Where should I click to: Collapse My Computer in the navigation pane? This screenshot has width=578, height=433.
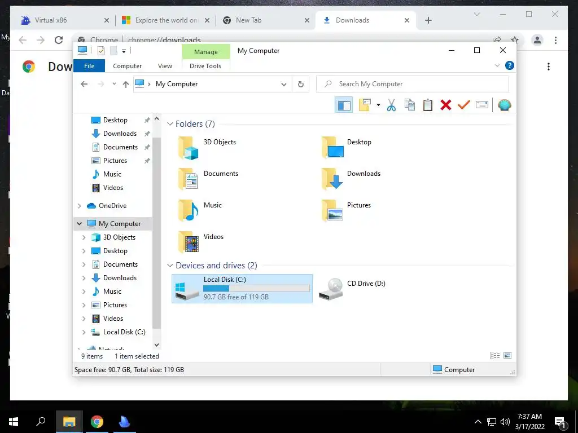[79, 223]
